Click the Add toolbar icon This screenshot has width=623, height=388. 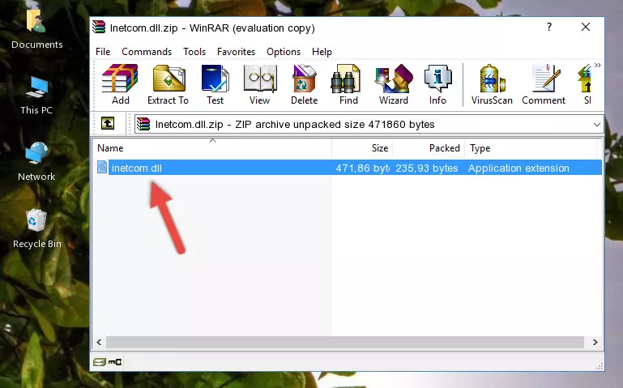coord(120,84)
